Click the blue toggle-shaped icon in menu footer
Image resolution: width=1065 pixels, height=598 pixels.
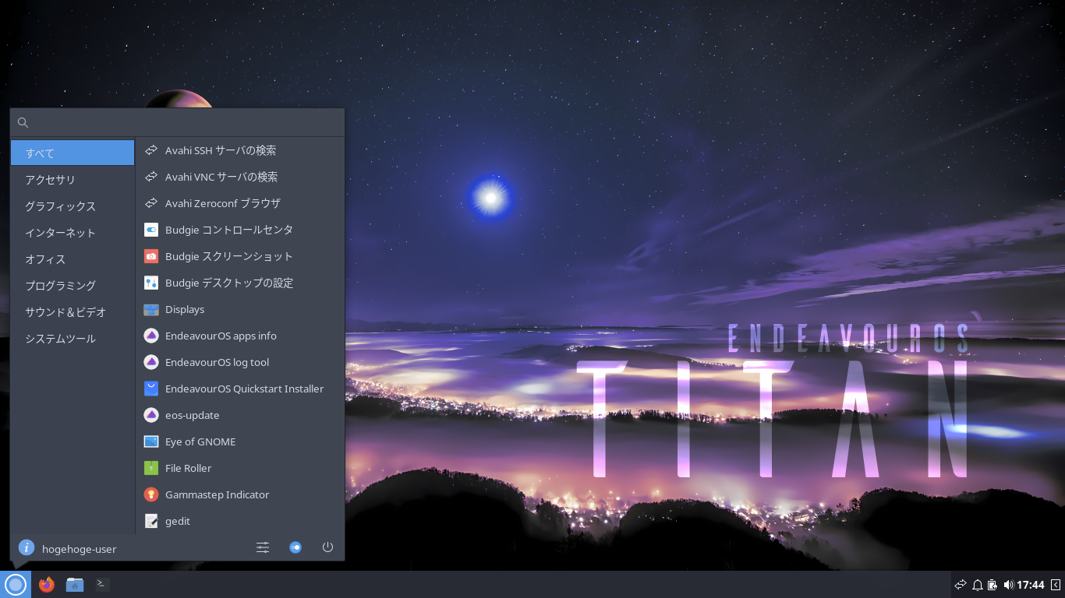295,547
